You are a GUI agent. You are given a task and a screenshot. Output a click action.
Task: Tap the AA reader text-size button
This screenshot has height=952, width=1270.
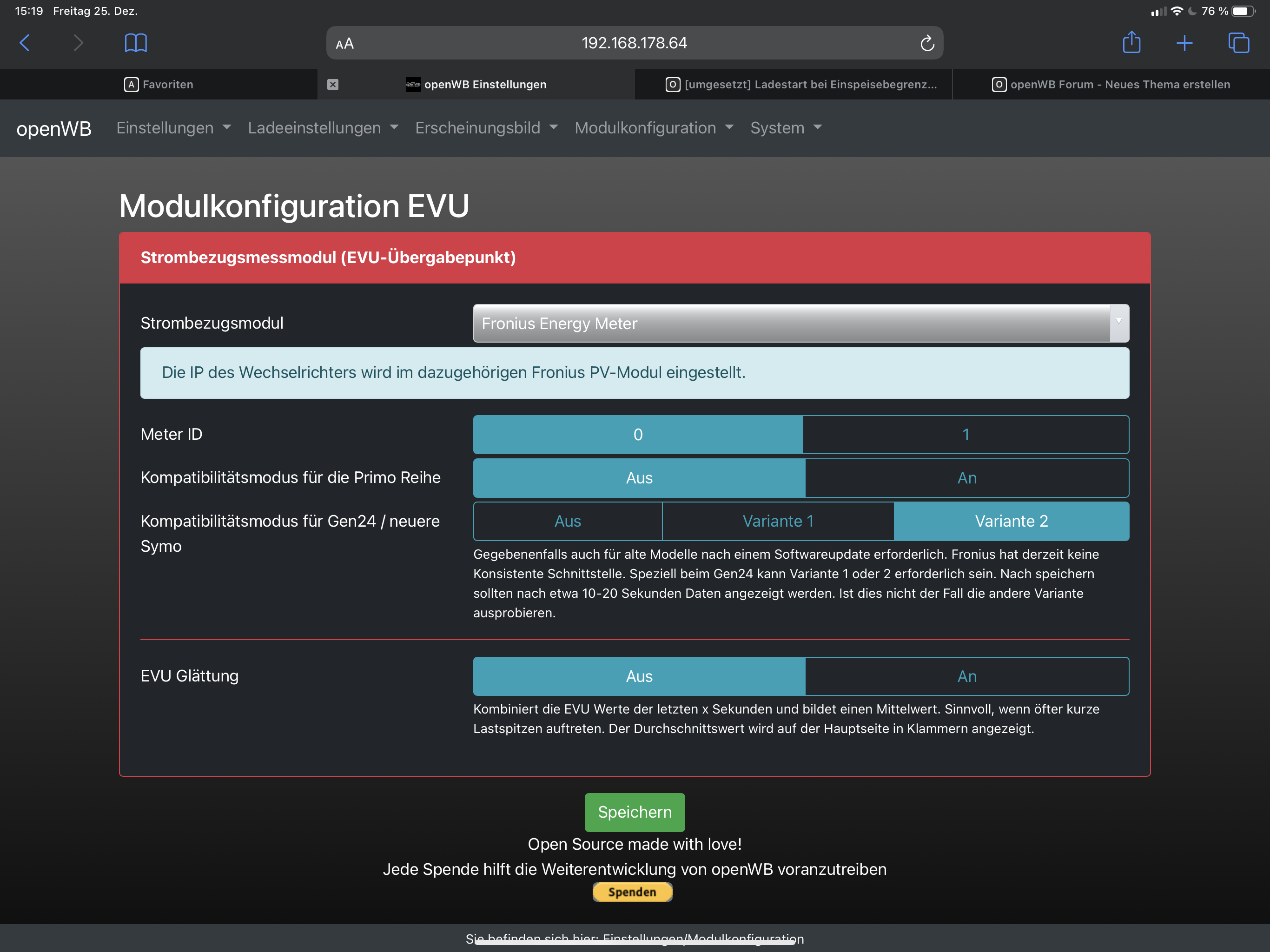pos(344,44)
